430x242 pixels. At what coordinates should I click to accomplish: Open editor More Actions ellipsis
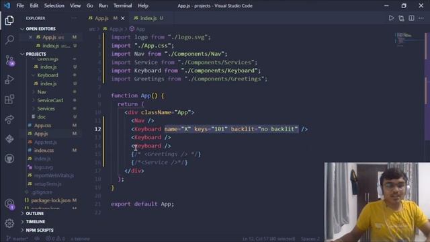pyautogui.click(x=421, y=18)
